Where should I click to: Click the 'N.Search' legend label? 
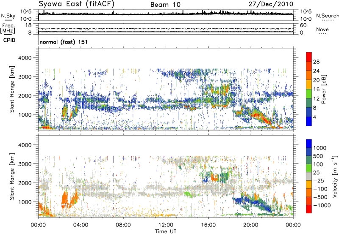[327, 16]
